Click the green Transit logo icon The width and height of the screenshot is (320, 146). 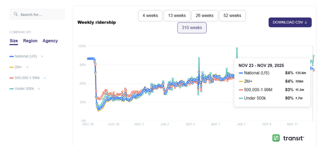276,138
